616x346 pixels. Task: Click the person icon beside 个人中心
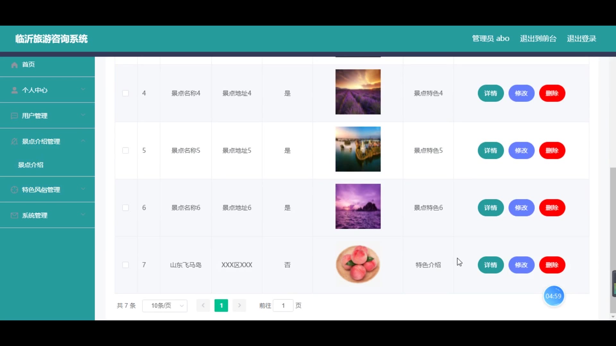pyautogui.click(x=14, y=90)
